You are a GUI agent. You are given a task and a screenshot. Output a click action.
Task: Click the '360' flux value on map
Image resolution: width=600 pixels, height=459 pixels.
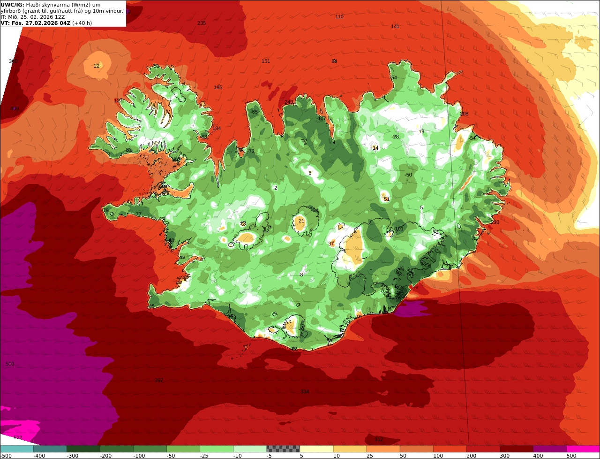(13, 61)
